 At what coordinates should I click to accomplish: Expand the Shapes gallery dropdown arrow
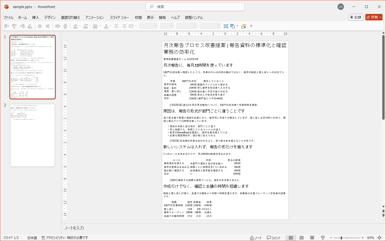[x=237, y=26]
